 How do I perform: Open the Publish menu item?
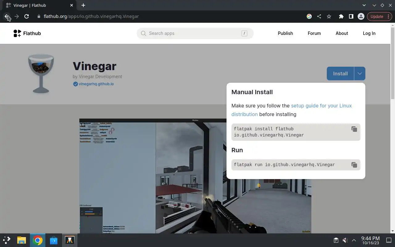[285, 33]
